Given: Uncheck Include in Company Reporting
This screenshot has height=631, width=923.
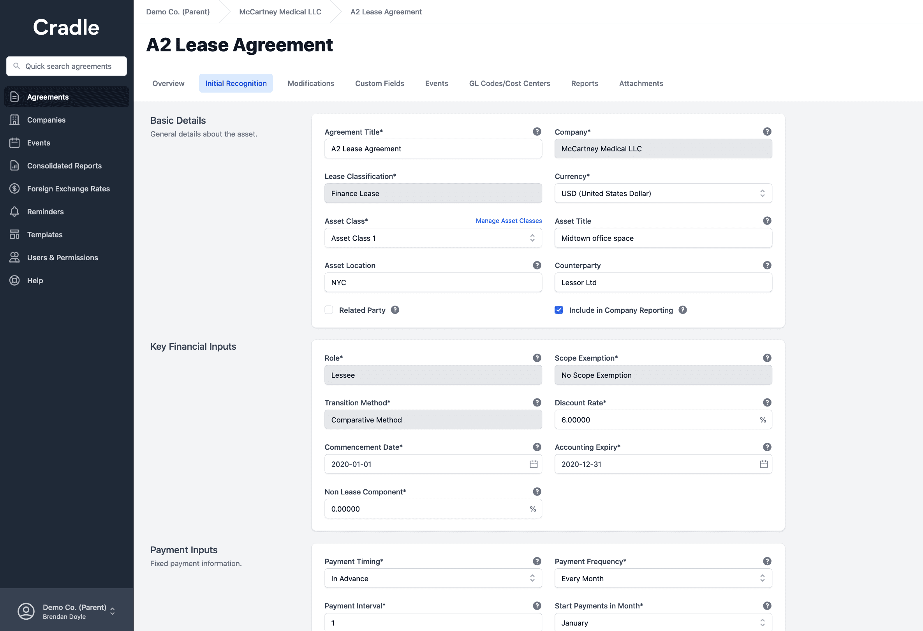Looking at the screenshot, I should (x=559, y=310).
